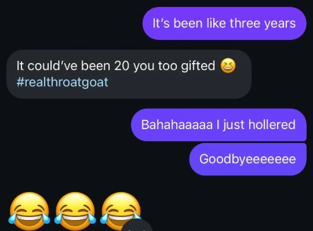Click the word 'three' in the top bubble

point(245,23)
